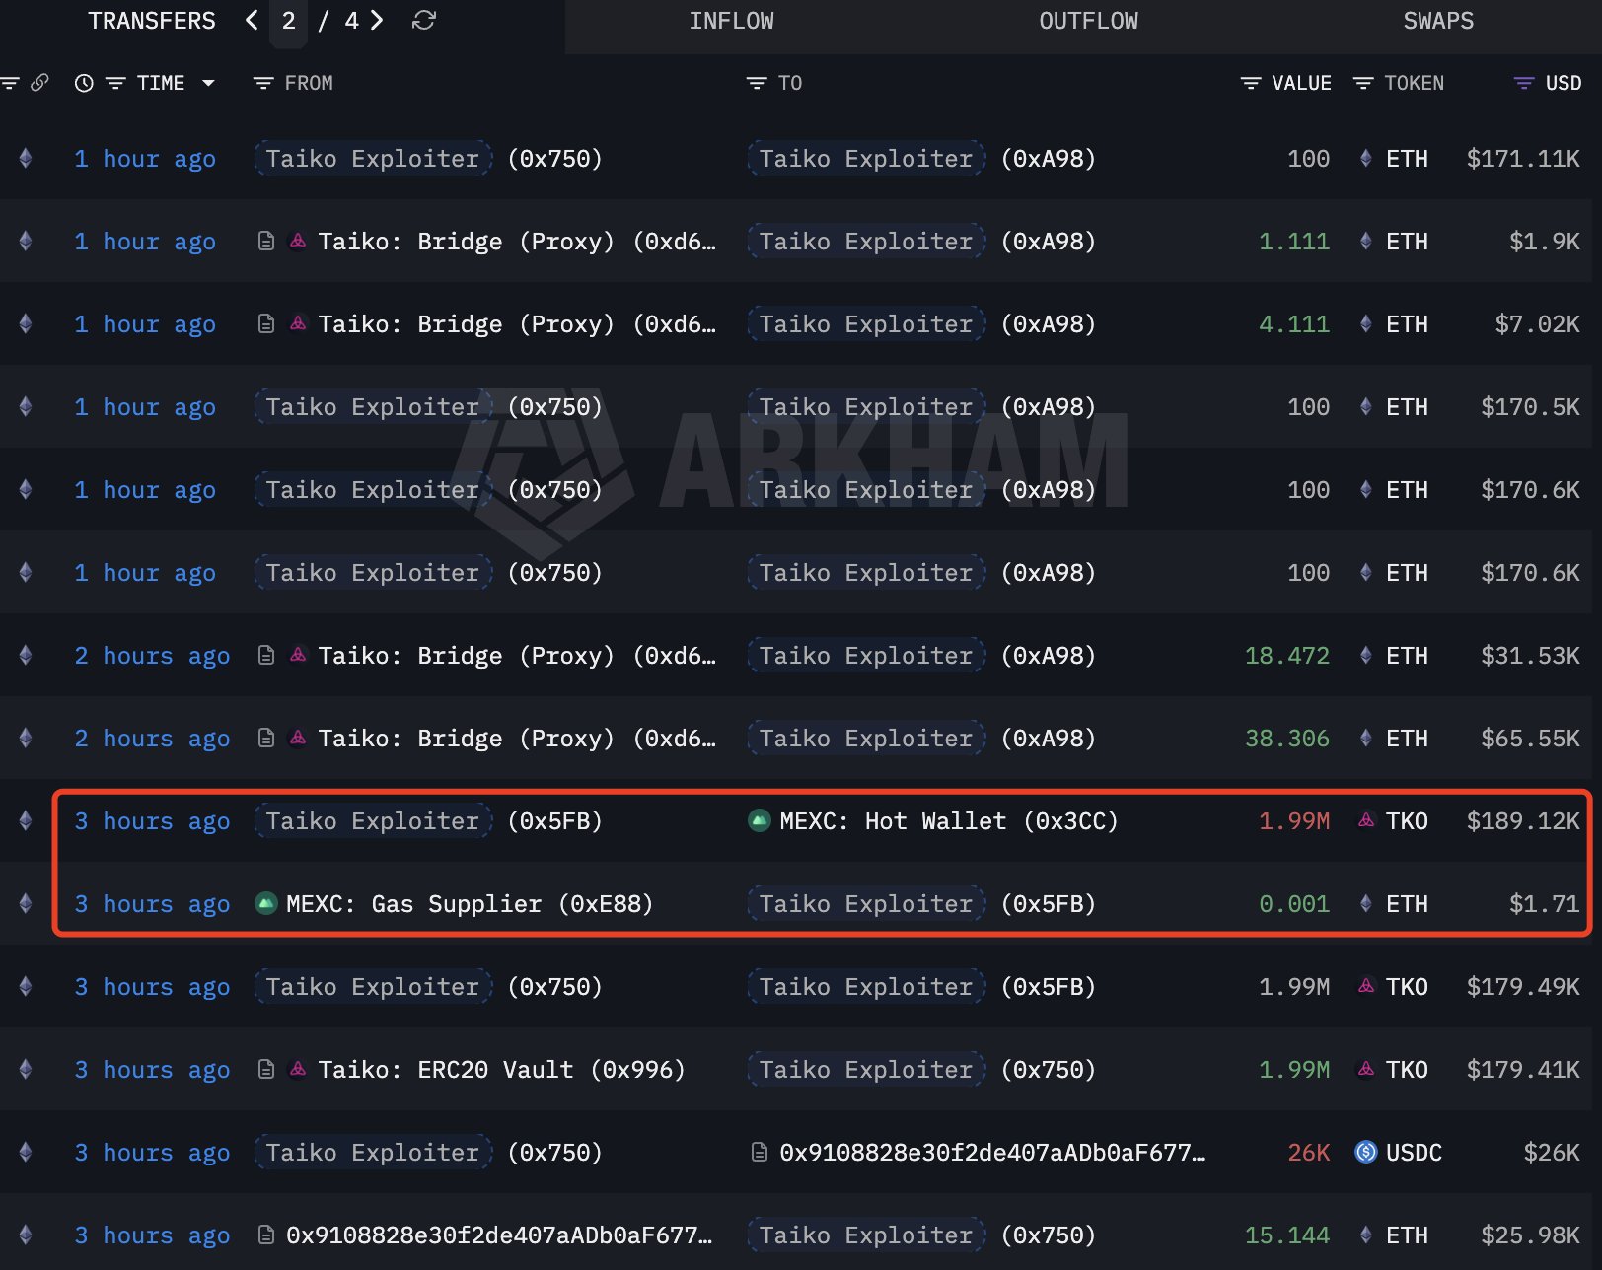Open MEXC: Gas Supplier (0xE88) address
The width and height of the screenshot is (1602, 1270).
click(470, 904)
